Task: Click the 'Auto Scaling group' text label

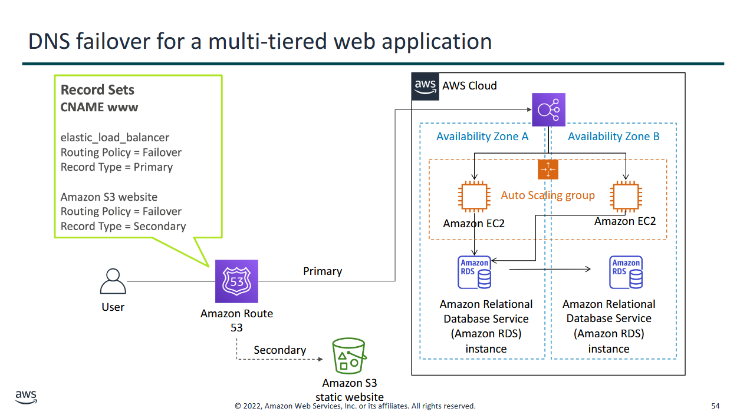Action: pos(548,195)
